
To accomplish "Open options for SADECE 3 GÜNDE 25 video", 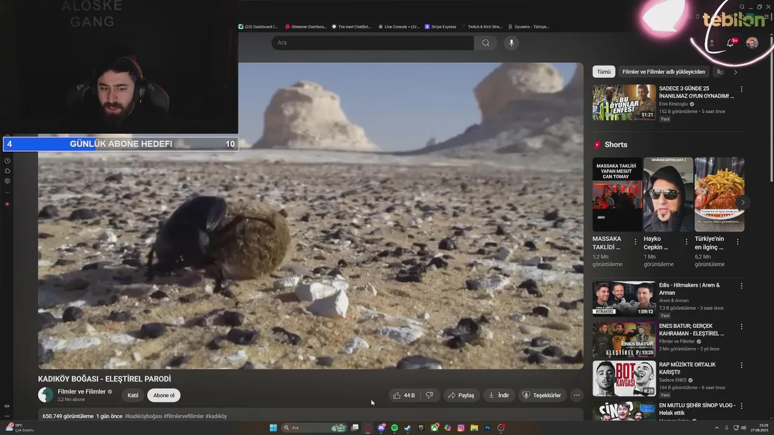I will (x=741, y=89).
